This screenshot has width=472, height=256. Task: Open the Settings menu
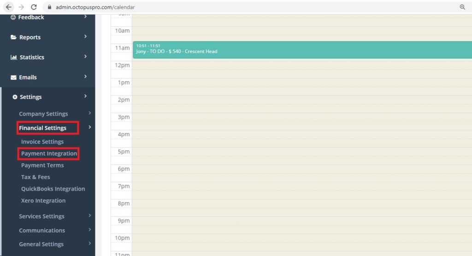click(x=31, y=97)
